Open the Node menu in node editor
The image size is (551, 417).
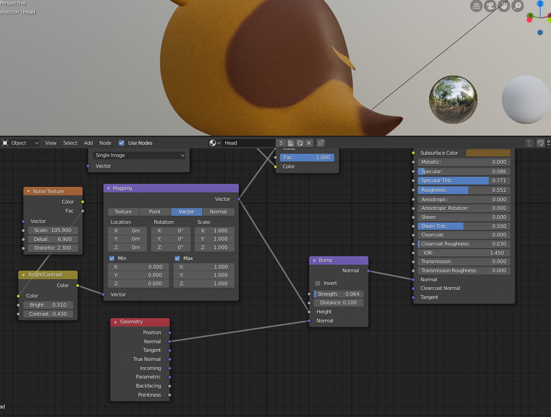pos(105,143)
